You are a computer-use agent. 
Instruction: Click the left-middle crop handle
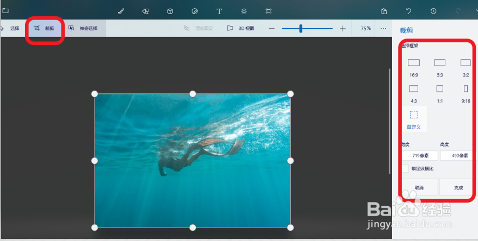click(95, 160)
